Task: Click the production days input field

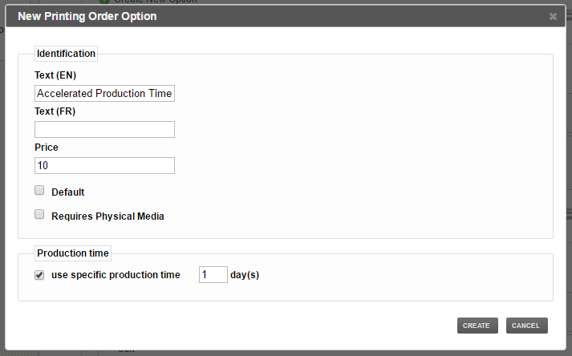Action: pyautogui.click(x=213, y=275)
